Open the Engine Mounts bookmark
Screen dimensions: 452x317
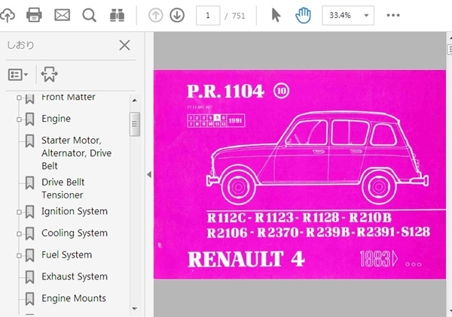pyautogui.click(x=74, y=298)
